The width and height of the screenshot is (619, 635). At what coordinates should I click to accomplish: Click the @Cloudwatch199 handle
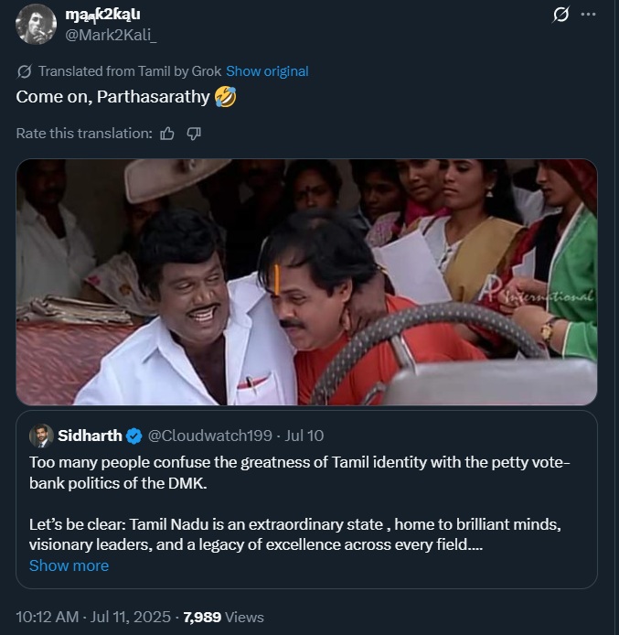click(197, 435)
